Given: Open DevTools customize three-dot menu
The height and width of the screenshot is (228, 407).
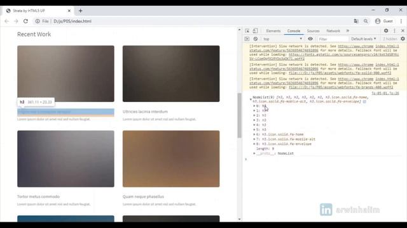Looking at the screenshot, I should click(394, 31).
